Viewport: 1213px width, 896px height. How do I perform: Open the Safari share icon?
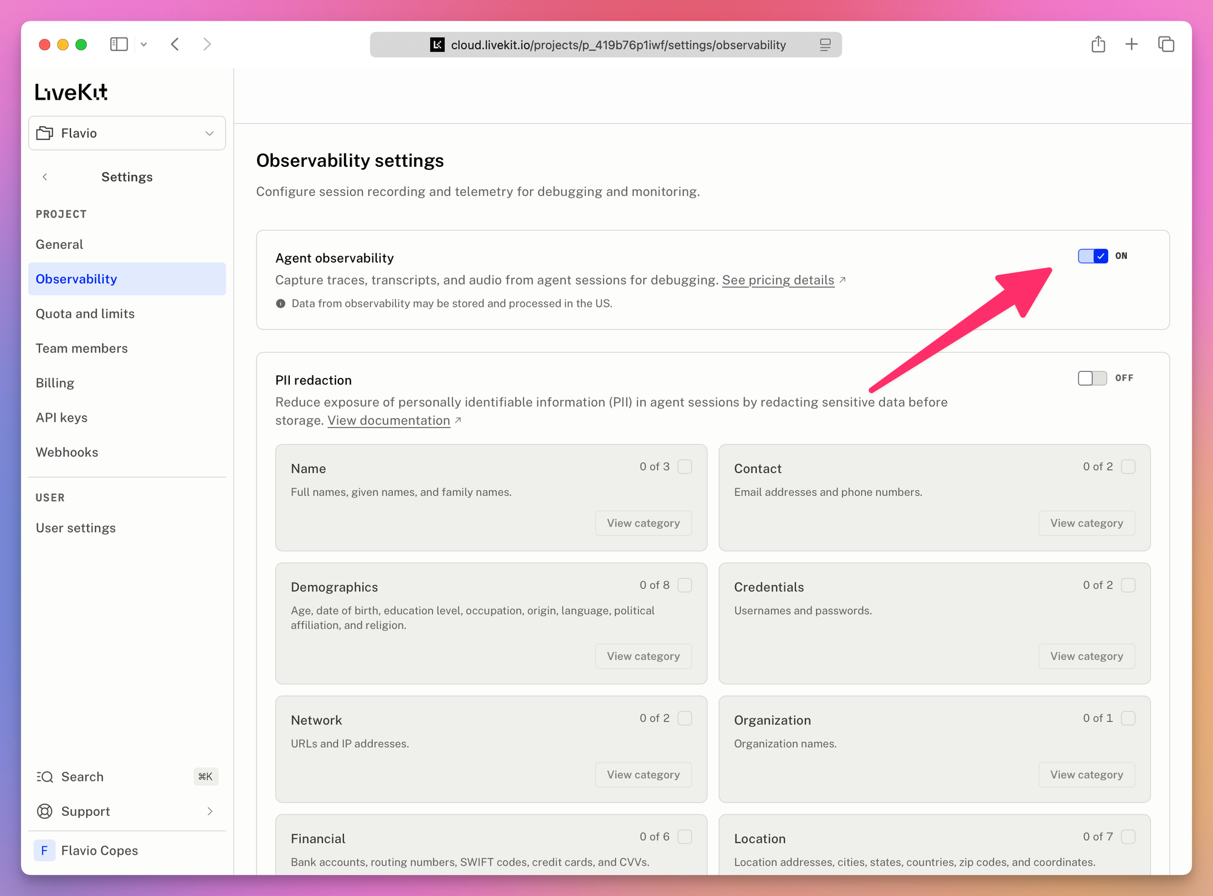pos(1098,44)
